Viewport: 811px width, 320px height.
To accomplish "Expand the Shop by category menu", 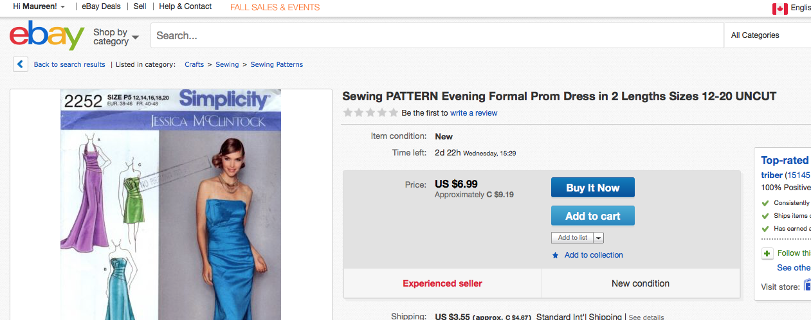I will 116,37.
